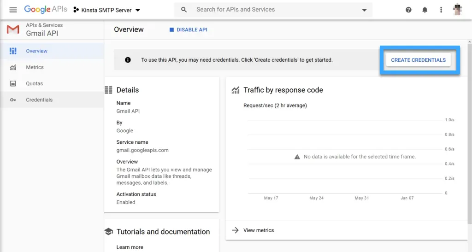Click the Traffic by response code heading
Viewport: 472px width, 252px height.
(283, 90)
